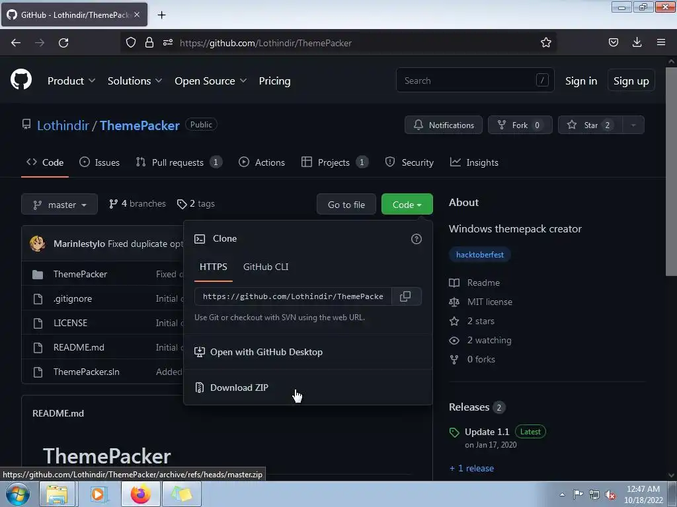
Task: Open the sticky notes taskbar icon
Action: pos(181,494)
